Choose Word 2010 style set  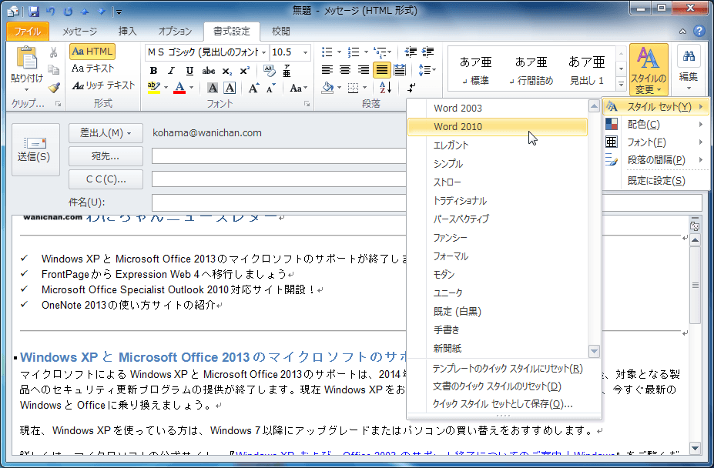coord(498,127)
